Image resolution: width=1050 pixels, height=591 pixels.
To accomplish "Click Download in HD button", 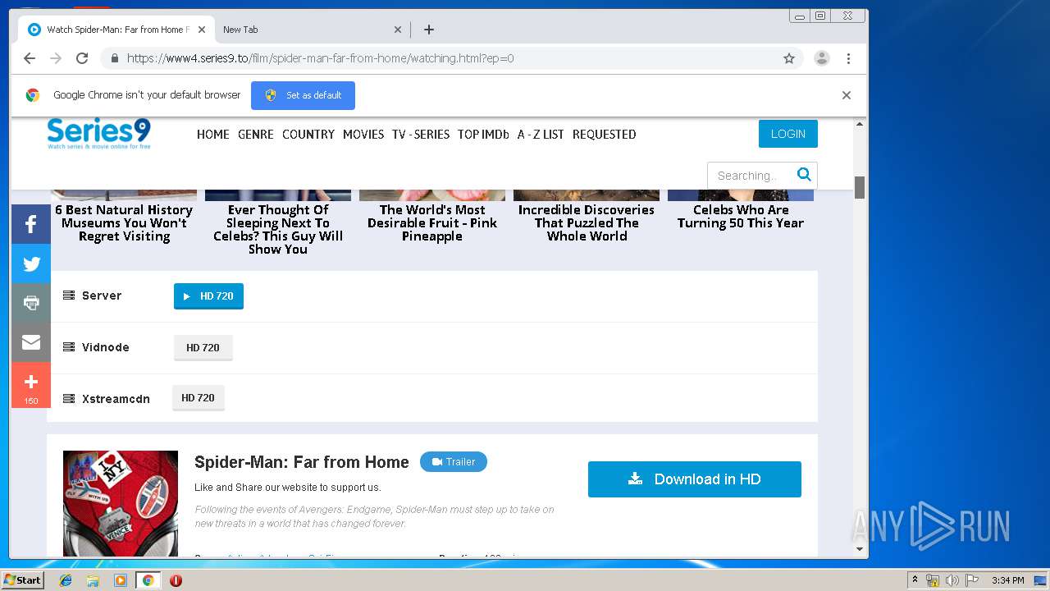I will point(695,479).
